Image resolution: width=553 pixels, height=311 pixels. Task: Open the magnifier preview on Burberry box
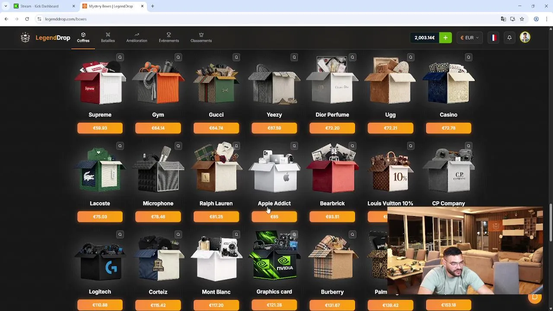[x=353, y=234]
